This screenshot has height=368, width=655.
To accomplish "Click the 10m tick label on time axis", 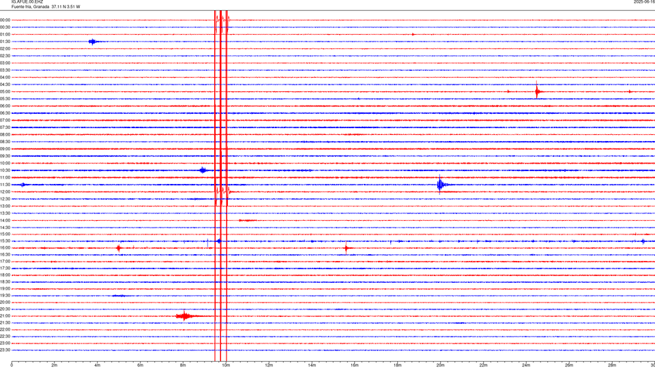I will click(x=226, y=365).
